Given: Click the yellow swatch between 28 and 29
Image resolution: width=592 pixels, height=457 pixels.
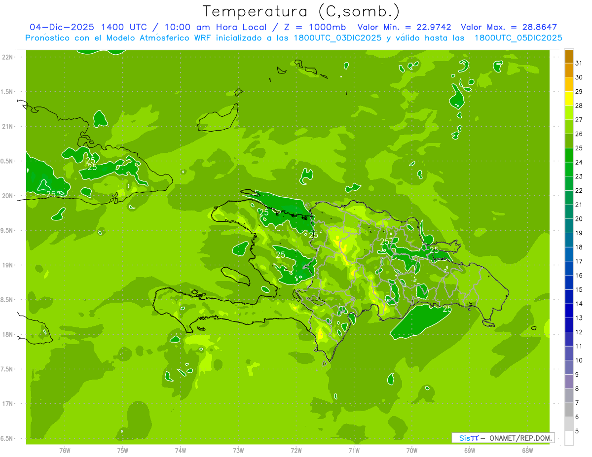Looking at the screenshot, I should (x=569, y=99).
